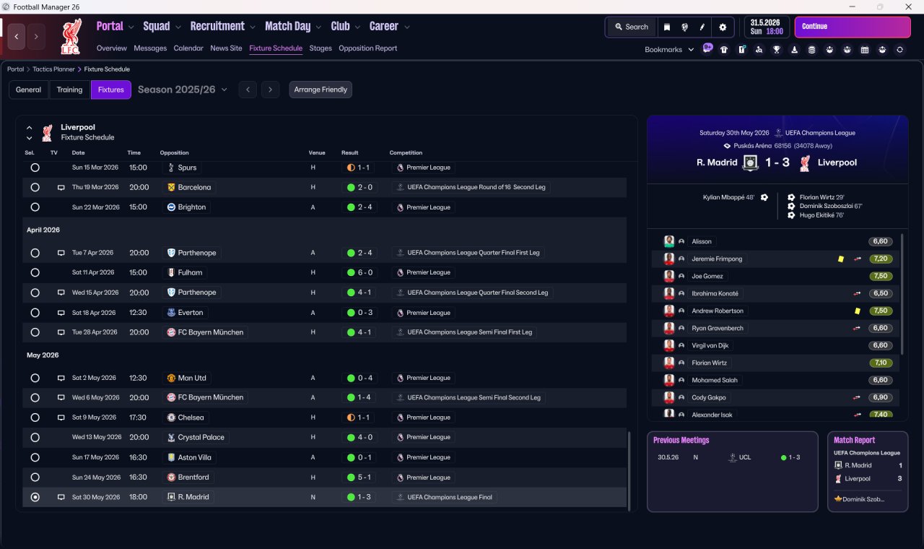924x549 pixels.
Task: Select the Barcelona fixture radio button
Action: coord(35,187)
